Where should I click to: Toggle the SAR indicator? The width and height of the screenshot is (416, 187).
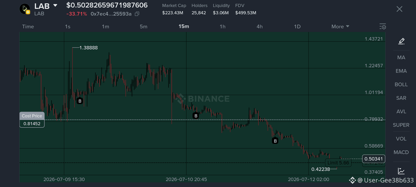tap(401, 98)
